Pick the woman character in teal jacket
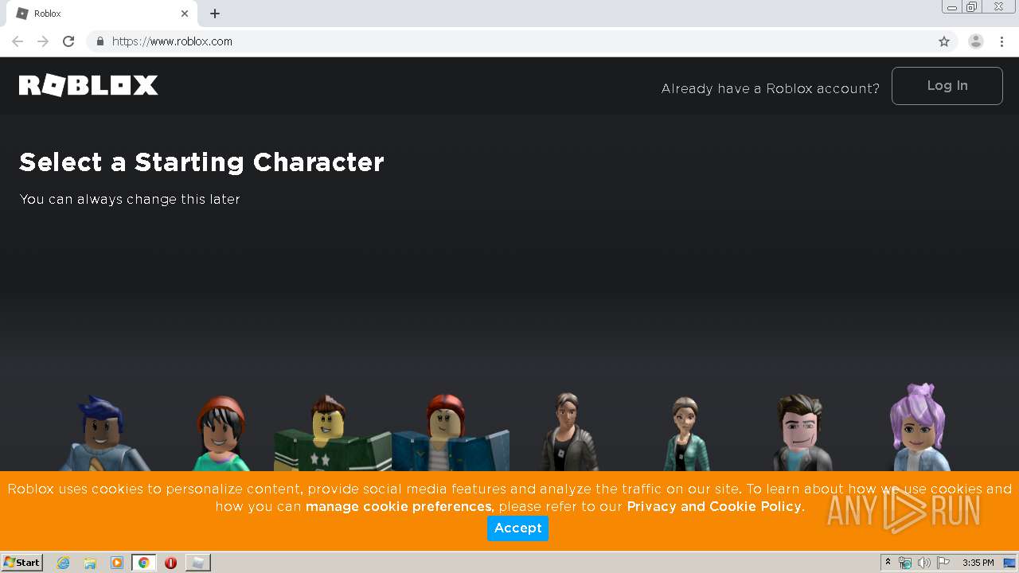 685,435
